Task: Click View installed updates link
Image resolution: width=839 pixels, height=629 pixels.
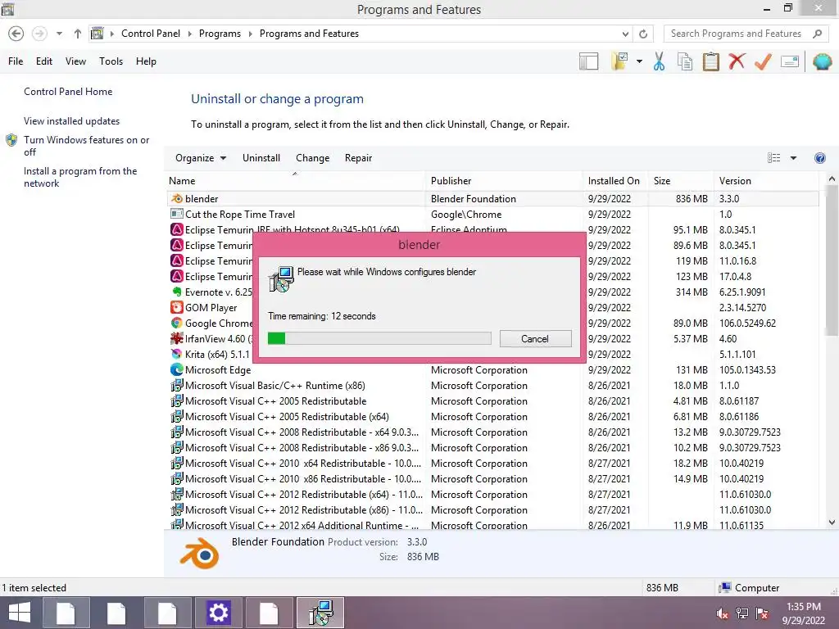Action: tap(72, 121)
